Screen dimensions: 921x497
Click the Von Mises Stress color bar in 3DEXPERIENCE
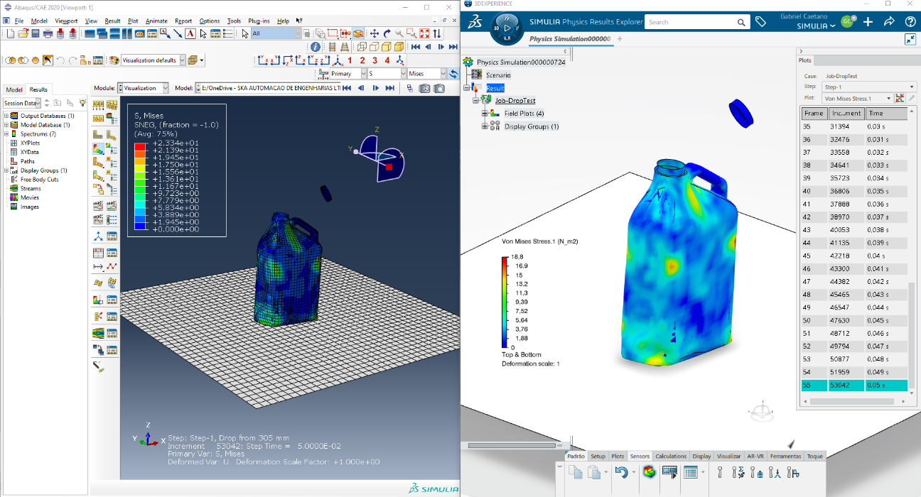505,302
